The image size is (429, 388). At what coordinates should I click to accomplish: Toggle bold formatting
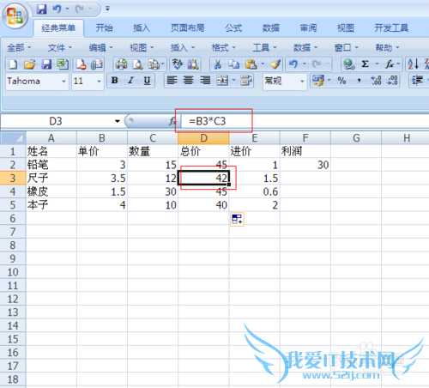coord(115,81)
